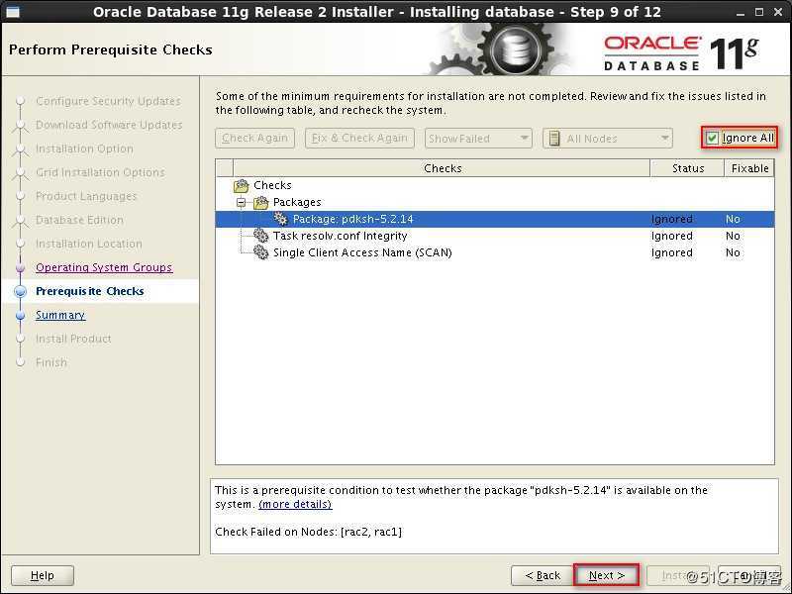Collapse the Packages tree node
792x594 pixels.
tap(242, 203)
